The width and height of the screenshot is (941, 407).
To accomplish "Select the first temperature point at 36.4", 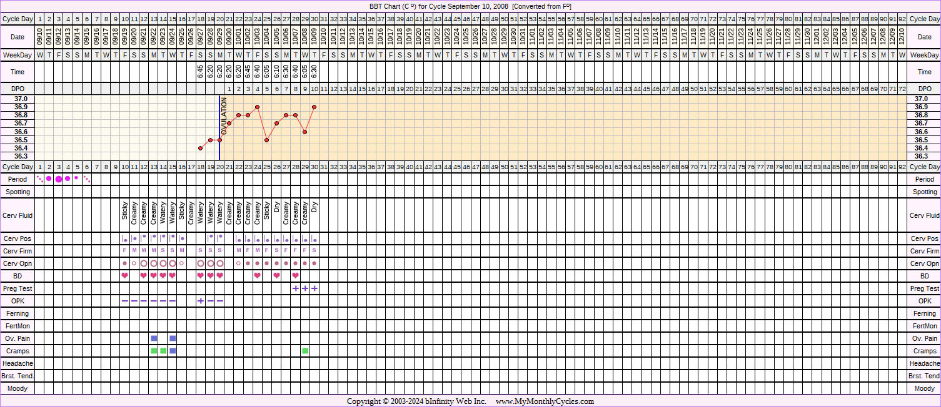I will click(201, 148).
